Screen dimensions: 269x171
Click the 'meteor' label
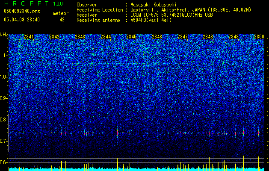(61, 13)
